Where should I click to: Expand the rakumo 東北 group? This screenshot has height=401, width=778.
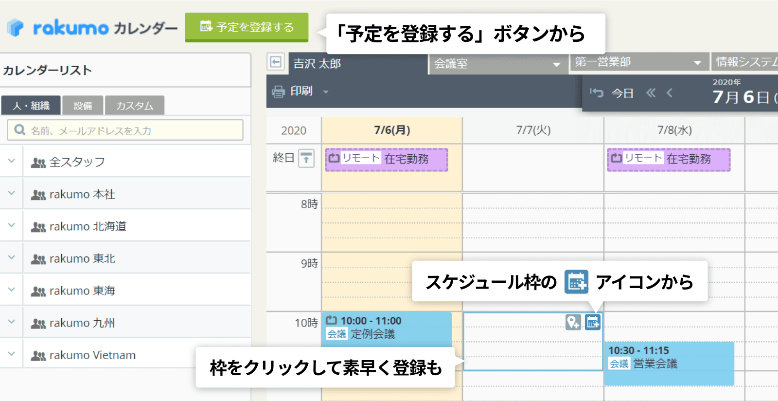(x=11, y=257)
